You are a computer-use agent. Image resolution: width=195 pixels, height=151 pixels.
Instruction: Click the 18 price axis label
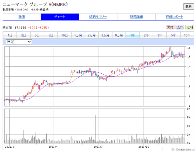pos(189,48)
